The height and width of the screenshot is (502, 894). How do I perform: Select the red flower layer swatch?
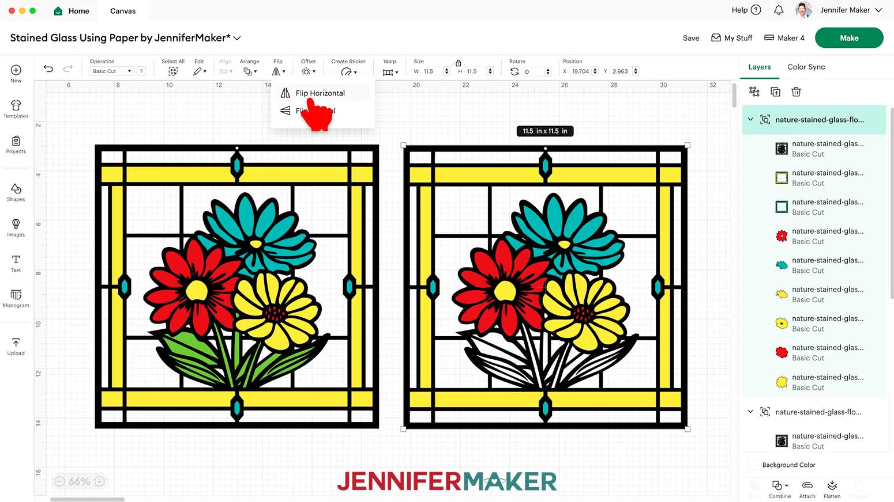click(x=782, y=236)
